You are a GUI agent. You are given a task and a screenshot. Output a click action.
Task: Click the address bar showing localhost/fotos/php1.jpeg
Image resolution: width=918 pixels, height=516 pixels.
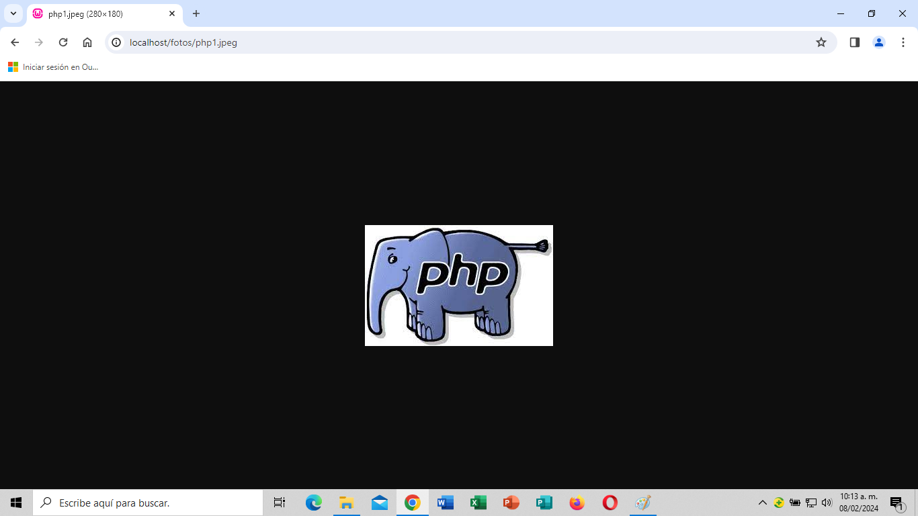pyautogui.click(x=457, y=42)
